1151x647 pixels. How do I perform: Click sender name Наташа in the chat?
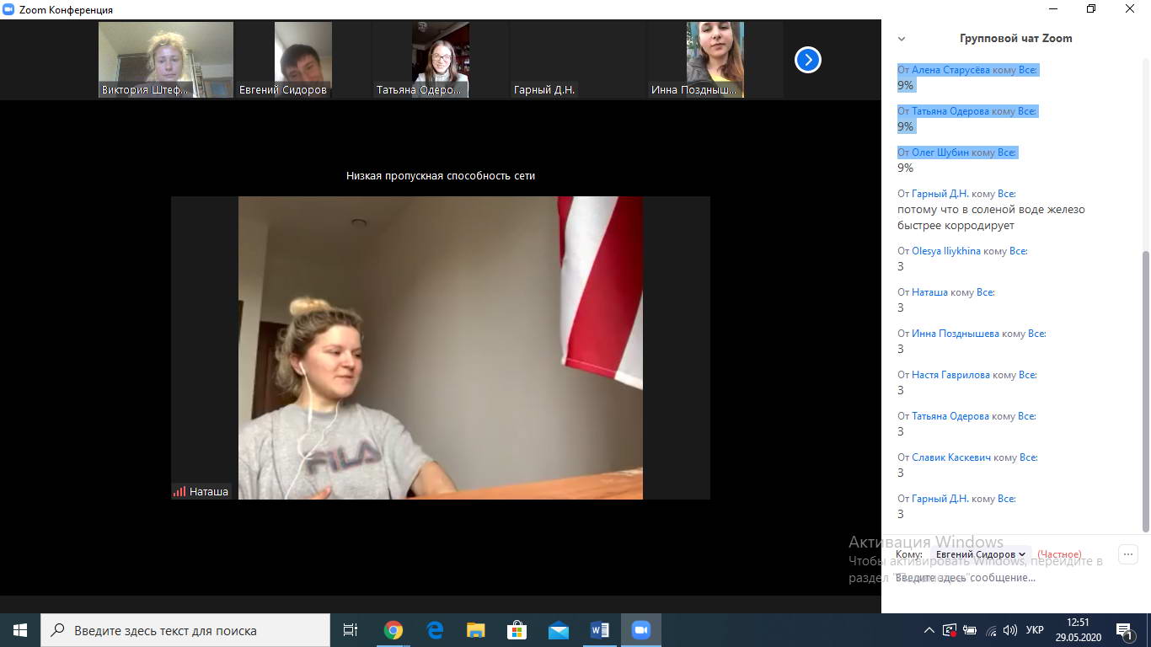click(x=929, y=292)
